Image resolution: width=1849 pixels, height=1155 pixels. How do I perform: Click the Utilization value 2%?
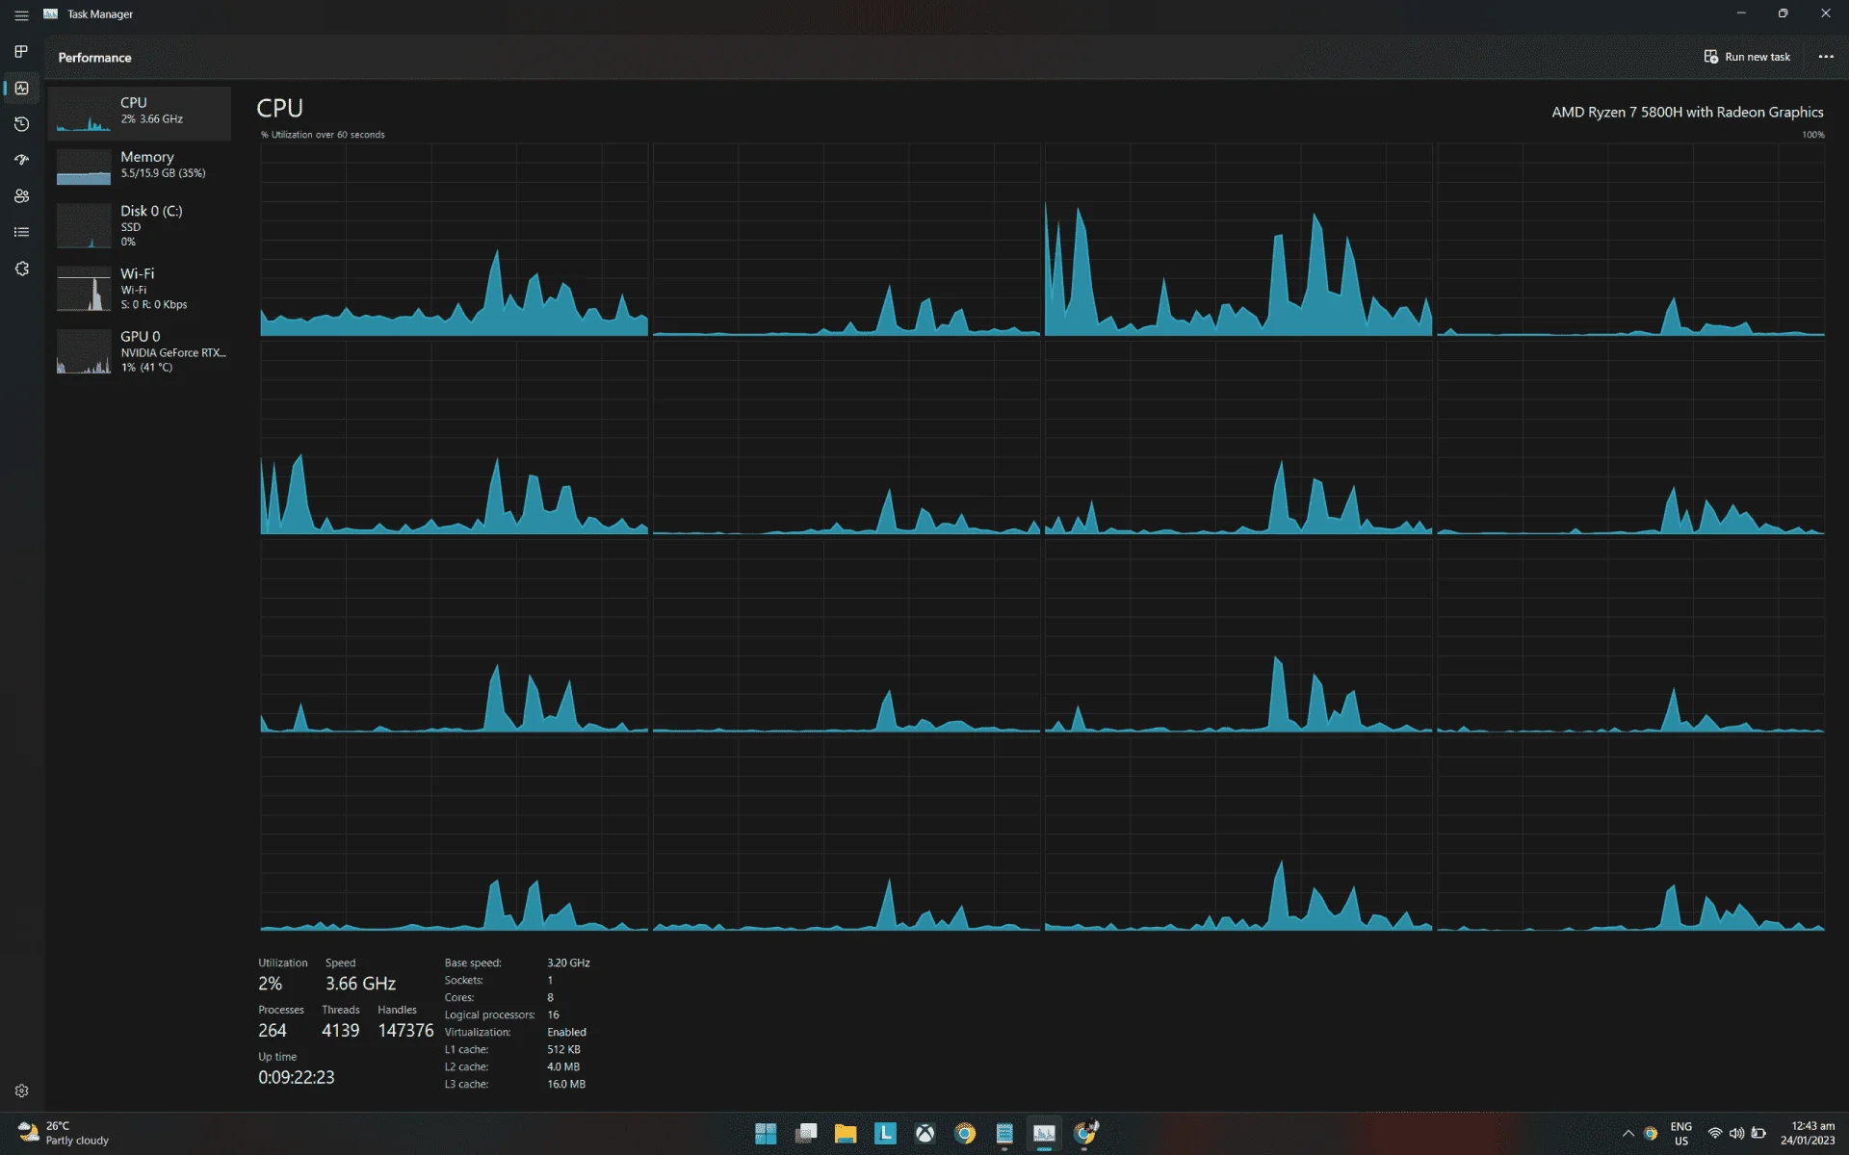tap(270, 984)
